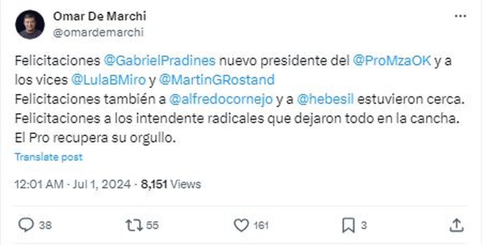
Task: Click the Translate post link
Action: 49,157
